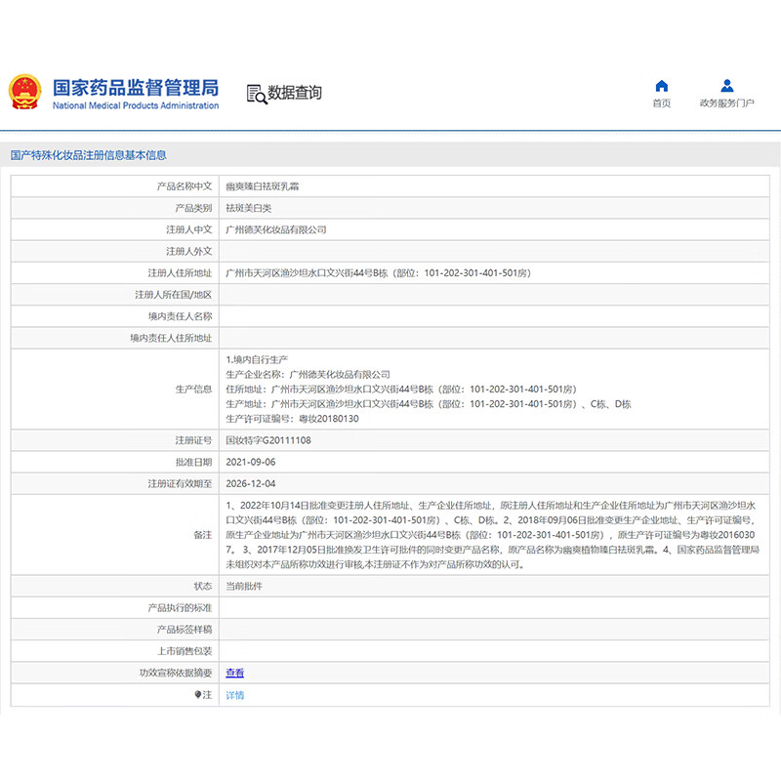Click the 政务服务门户 person icon
Screen dimensions: 781x781
coord(727,86)
